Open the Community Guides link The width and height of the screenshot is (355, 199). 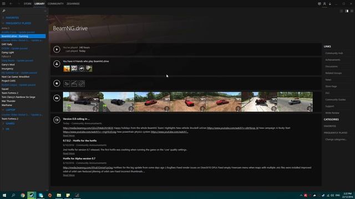click(335, 99)
